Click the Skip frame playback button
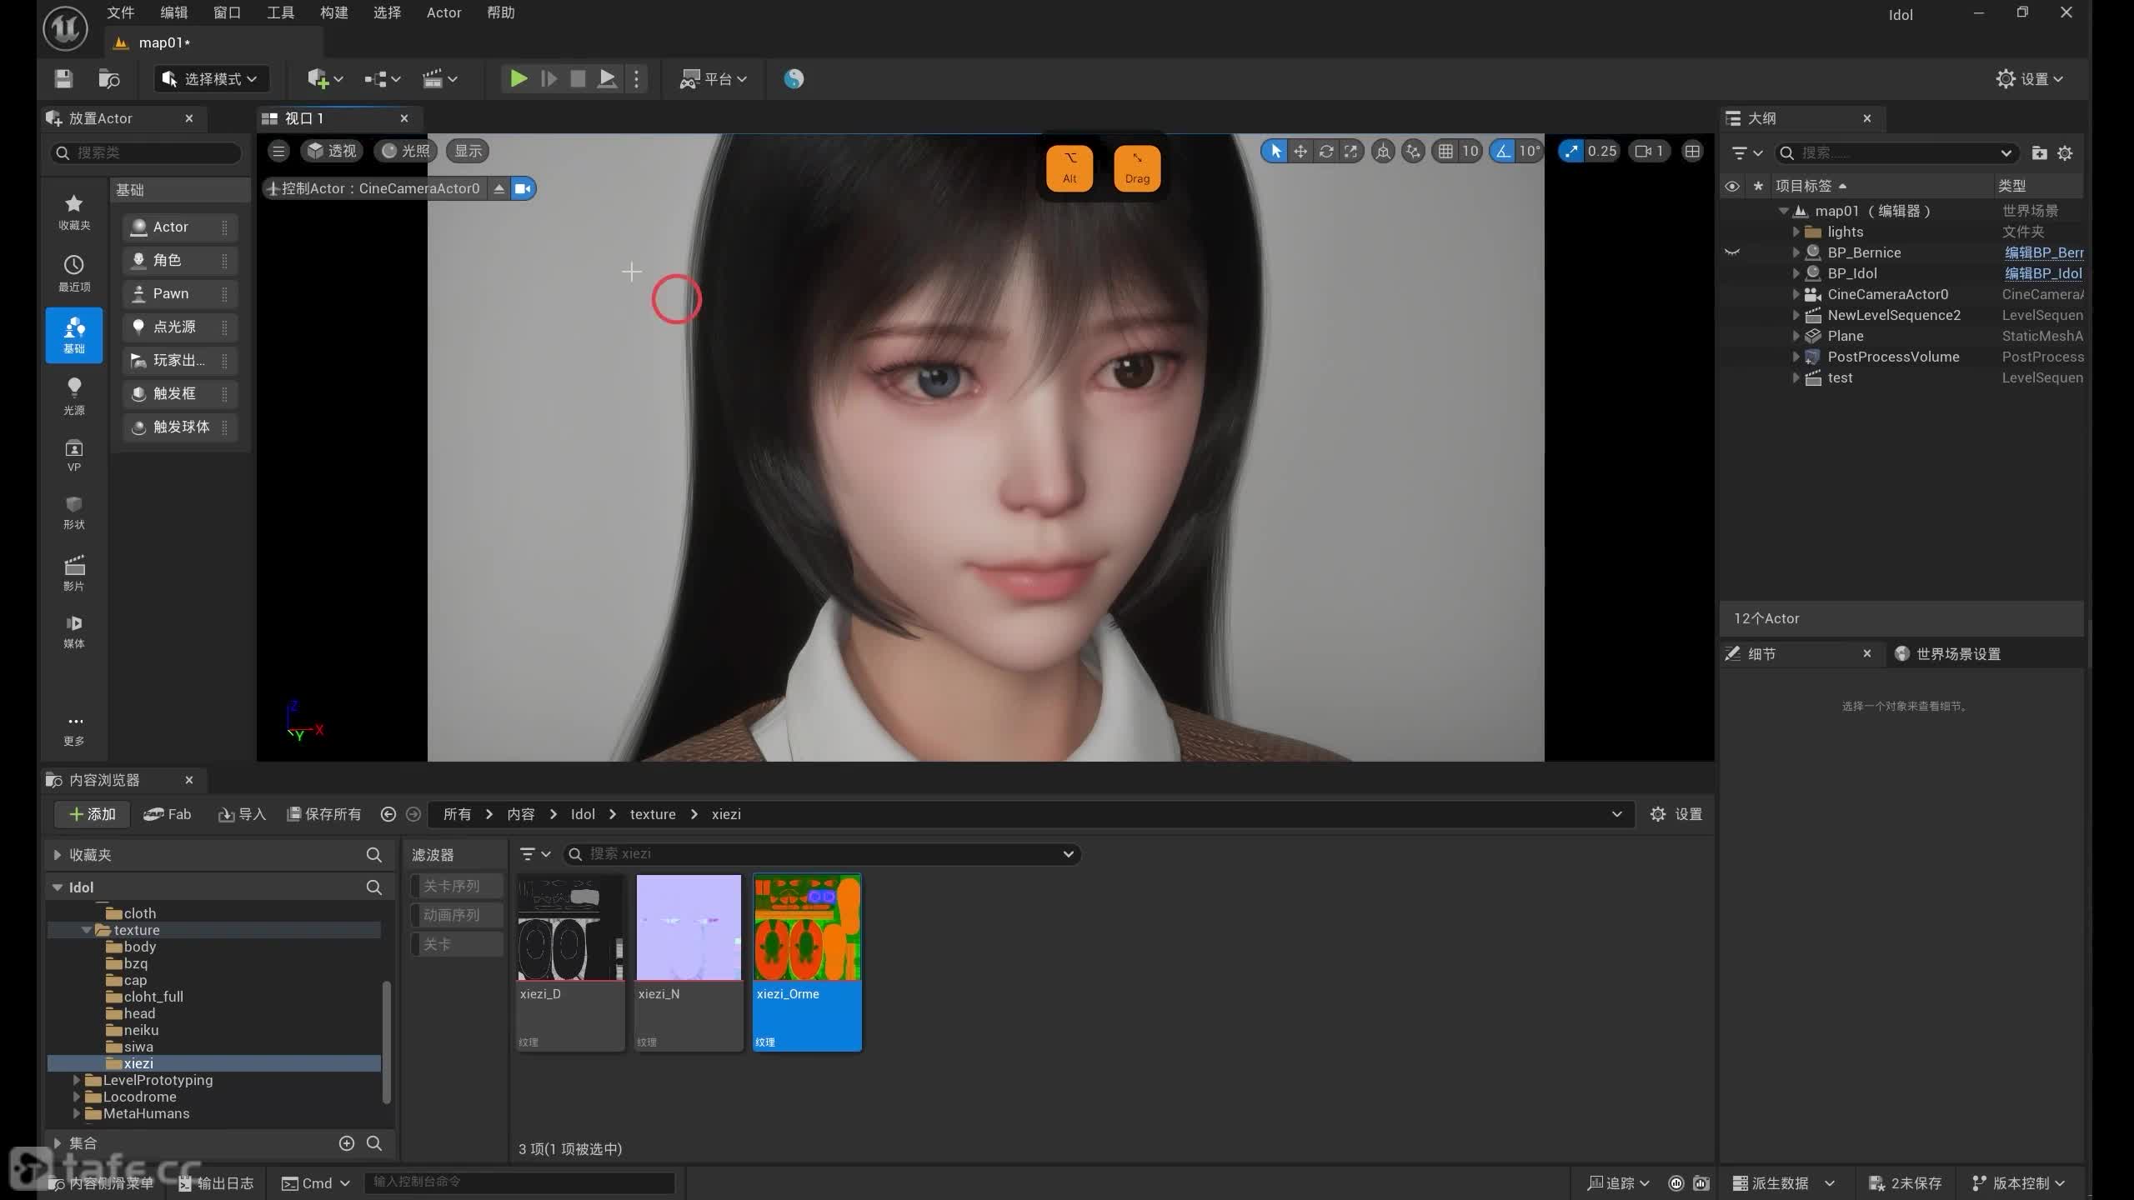 point(549,78)
